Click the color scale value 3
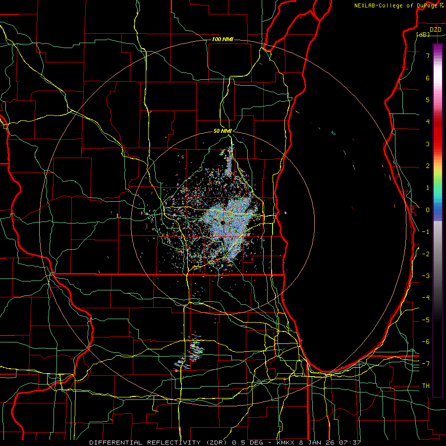 pos(427,144)
